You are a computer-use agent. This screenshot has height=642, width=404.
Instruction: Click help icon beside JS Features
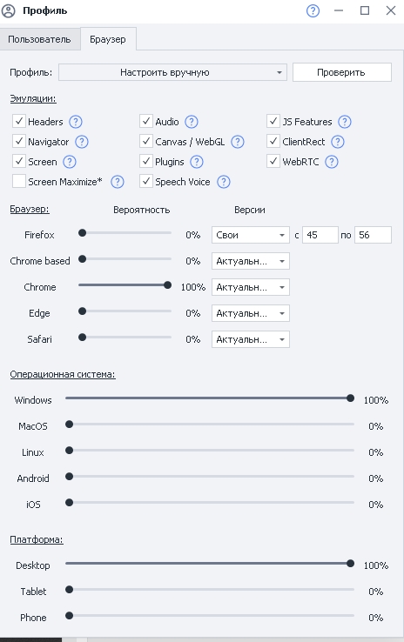(x=345, y=122)
